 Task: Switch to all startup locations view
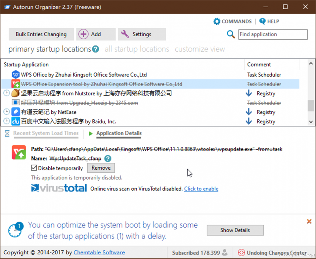click(137, 49)
